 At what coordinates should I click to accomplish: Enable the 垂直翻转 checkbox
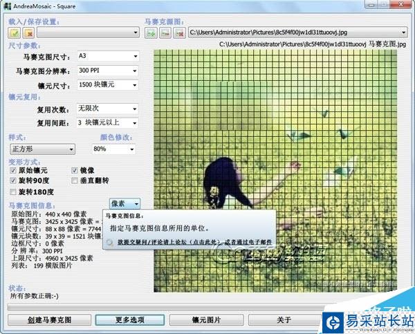(x=75, y=180)
